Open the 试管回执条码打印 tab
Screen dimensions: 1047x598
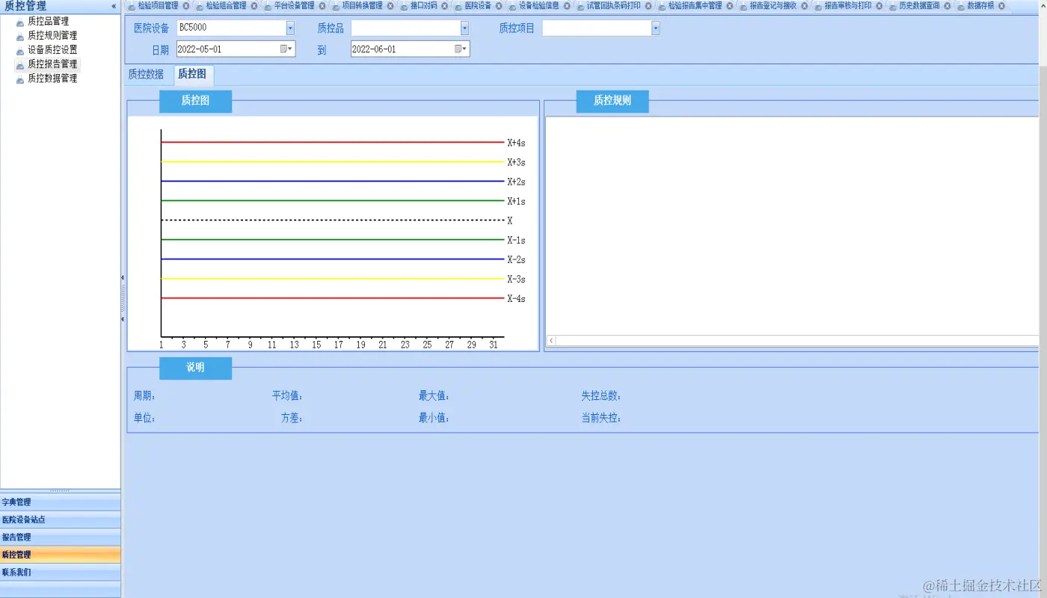coord(613,6)
